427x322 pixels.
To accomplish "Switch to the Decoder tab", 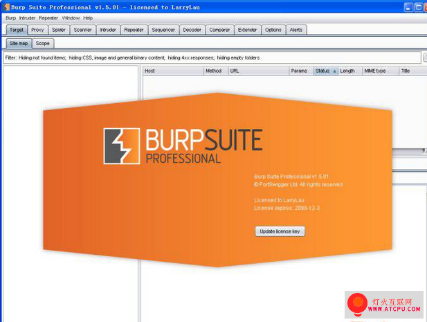I will pyautogui.click(x=192, y=30).
